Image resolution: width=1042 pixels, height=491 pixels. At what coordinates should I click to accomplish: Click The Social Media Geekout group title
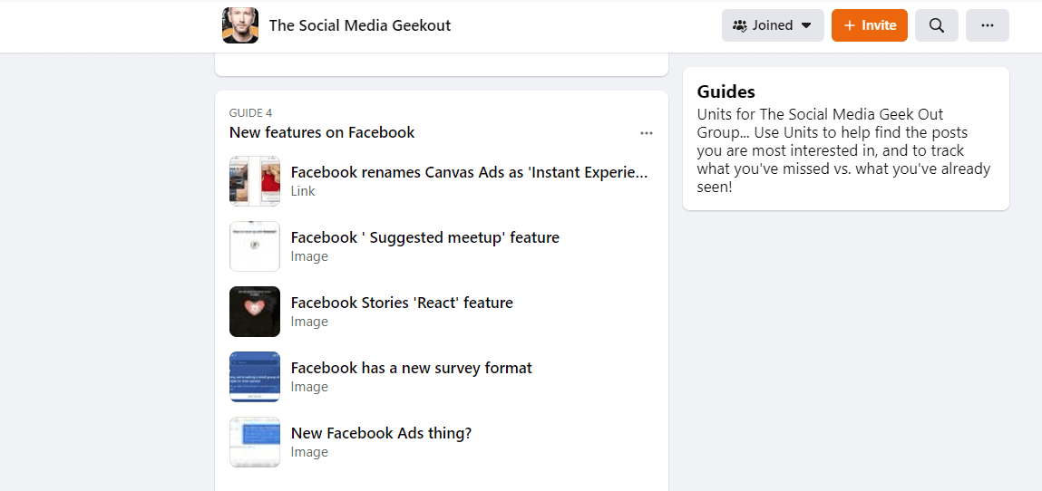[359, 25]
